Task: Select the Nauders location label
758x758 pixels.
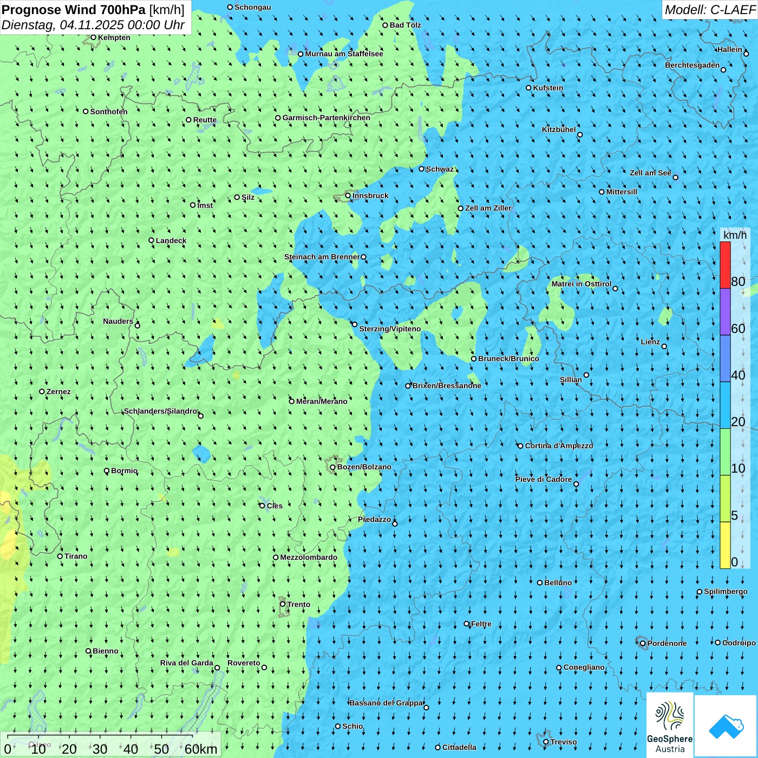Action: click(117, 321)
